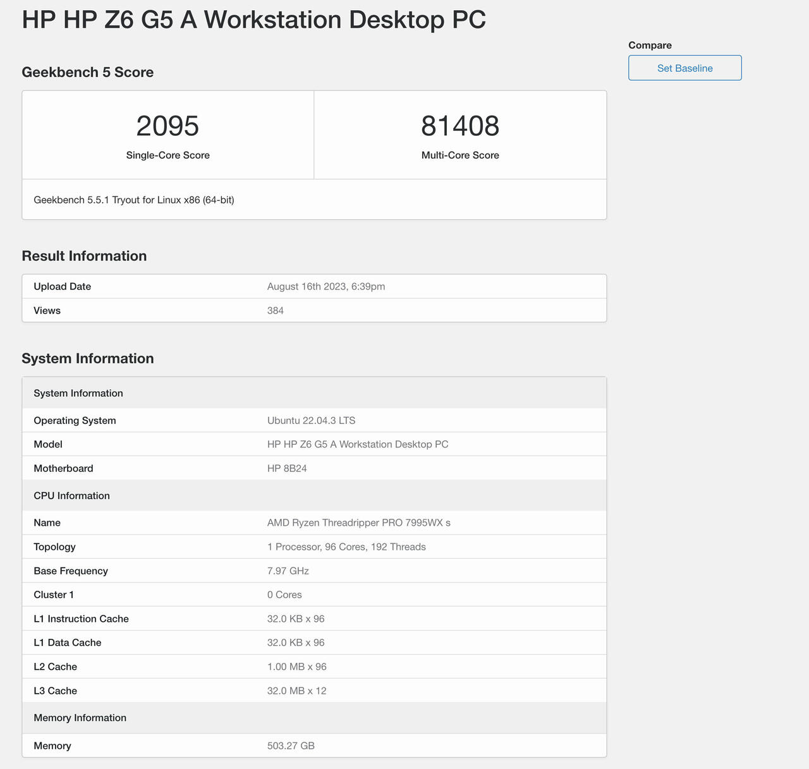809x769 pixels.
Task: Select the value Ubuntu 22.04.3 LTS
Action: point(312,420)
